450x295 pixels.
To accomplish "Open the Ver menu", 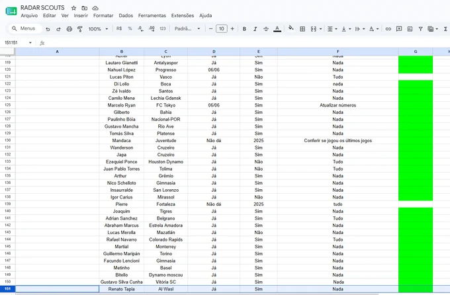I will pos(65,15).
